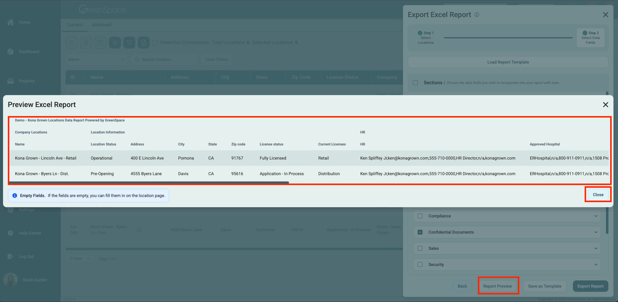
Task: Click the horizontal scrollbar of the preview table
Action: pyautogui.click(x=149, y=182)
